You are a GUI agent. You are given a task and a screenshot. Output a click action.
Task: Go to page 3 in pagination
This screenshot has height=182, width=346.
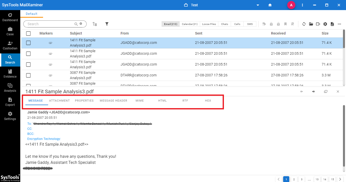coord(301,179)
